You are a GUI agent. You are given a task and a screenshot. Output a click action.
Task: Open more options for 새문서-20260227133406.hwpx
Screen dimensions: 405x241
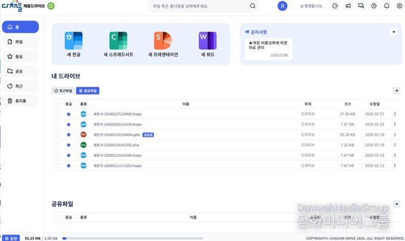point(394,114)
